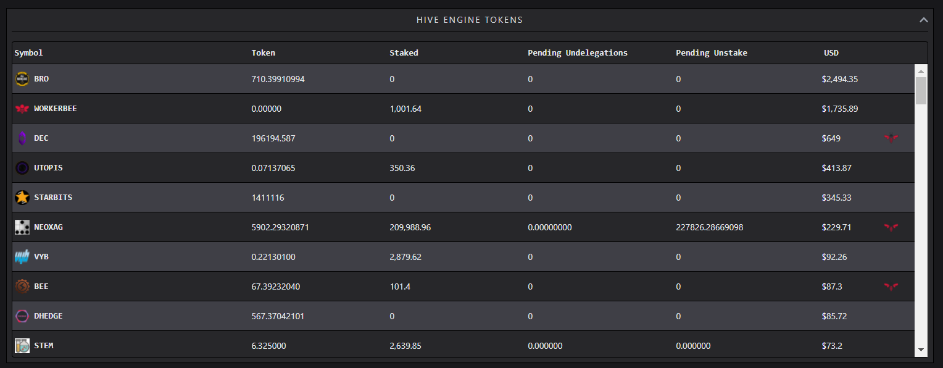Collapse the Hive Engine Tokens panel
This screenshot has width=943, height=368.
click(x=923, y=20)
